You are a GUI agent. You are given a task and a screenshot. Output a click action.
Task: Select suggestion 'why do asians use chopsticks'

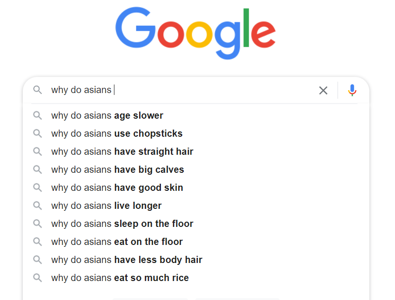(196, 133)
